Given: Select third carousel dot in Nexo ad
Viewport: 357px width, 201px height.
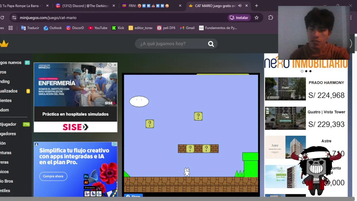Looking at the screenshot, I should pyautogui.click(x=310, y=71).
